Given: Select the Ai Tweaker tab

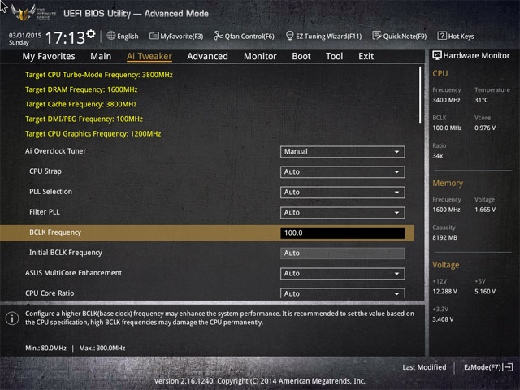Looking at the screenshot, I should tap(149, 56).
